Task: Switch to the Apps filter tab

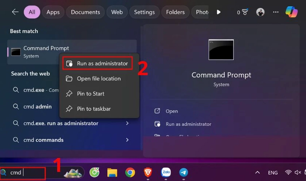Action: 53,12
